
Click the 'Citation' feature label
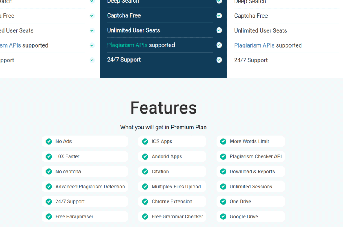pyautogui.click(x=160, y=171)
